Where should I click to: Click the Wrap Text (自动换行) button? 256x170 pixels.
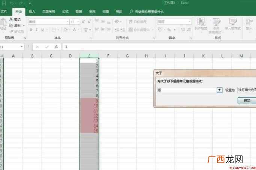click(x=138, y=21)
